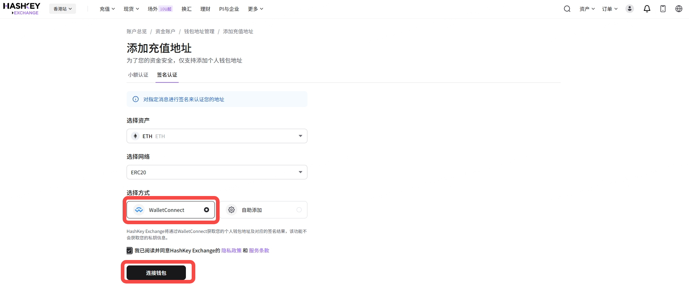The width and height of the screenshot is (689, 294).
Task: Click the 添加充值地址 breadcrumb text
Action: click(238, 31)
